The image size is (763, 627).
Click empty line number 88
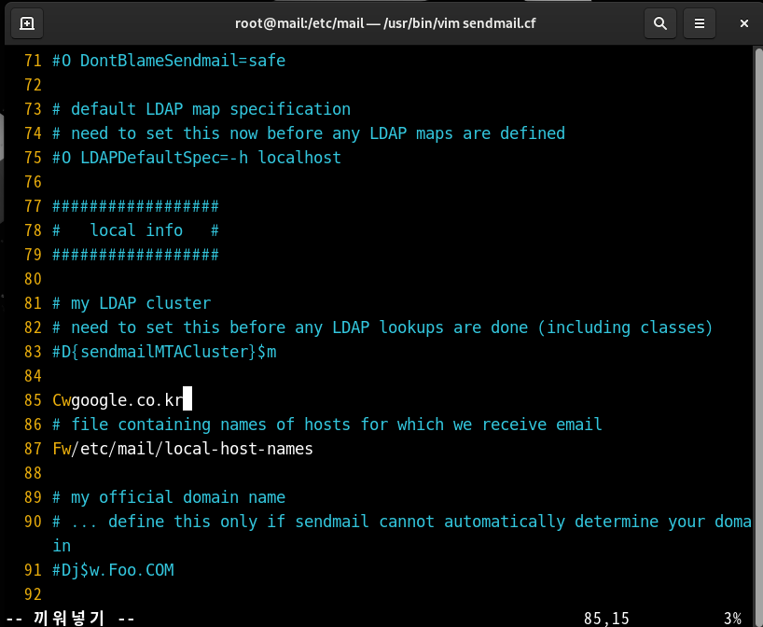pos(33,473)
